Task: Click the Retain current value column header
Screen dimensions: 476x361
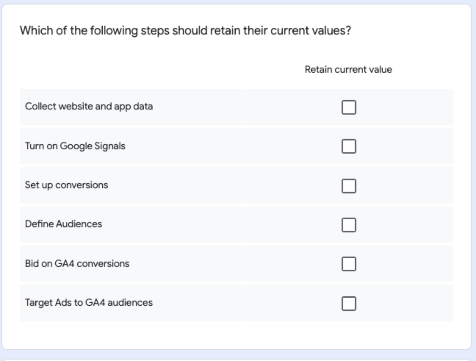Action: pos(348,70)
